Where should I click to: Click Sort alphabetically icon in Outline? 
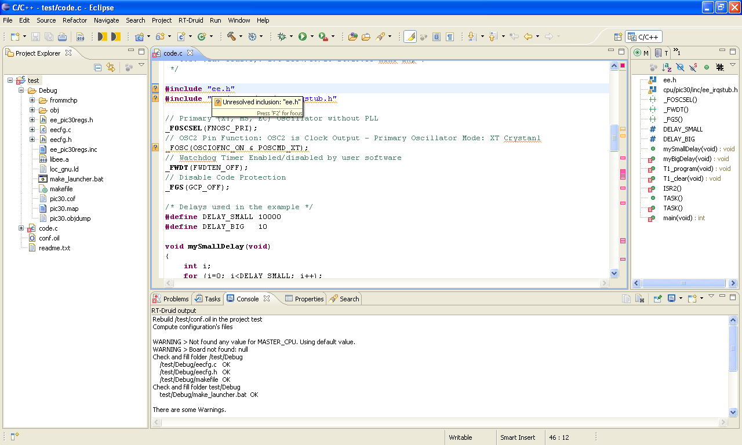pos(667,68)
